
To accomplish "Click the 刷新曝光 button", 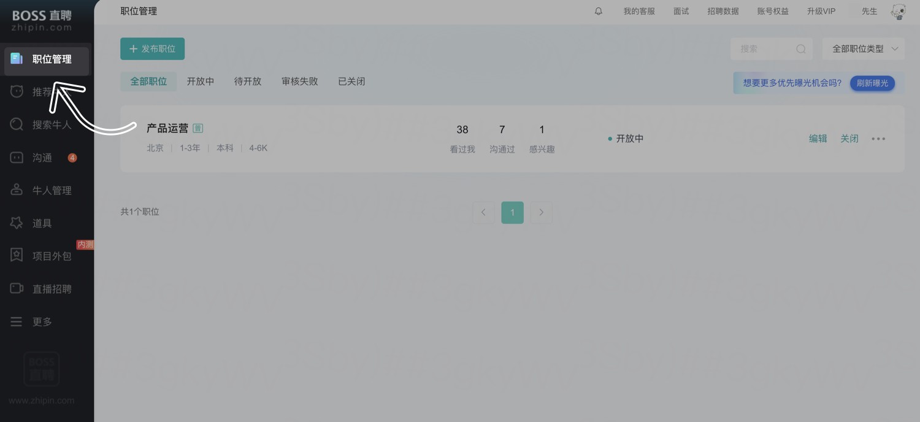I will 872,83.
